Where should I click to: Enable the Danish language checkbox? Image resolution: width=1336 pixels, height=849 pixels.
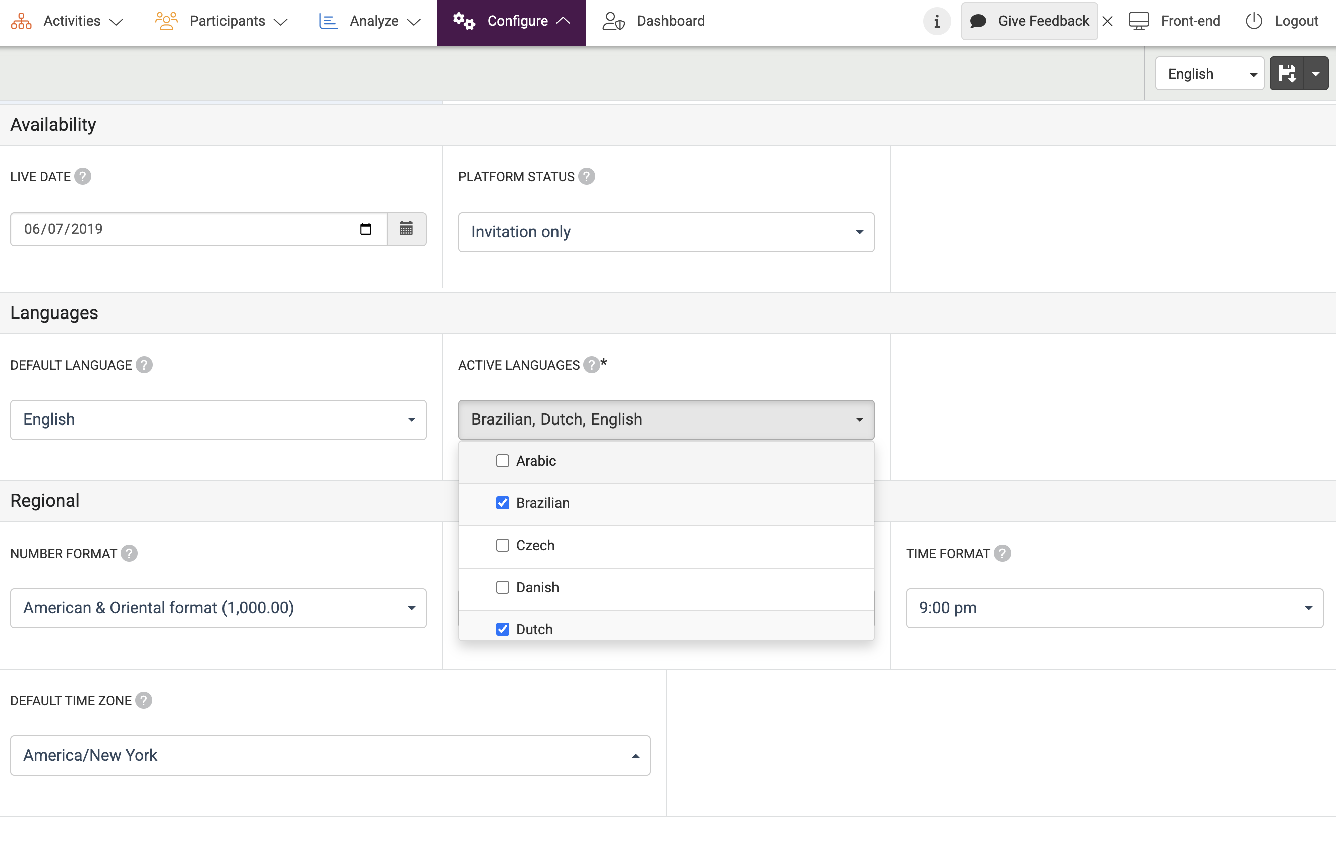pyautogui.click(x=502, y=587)
